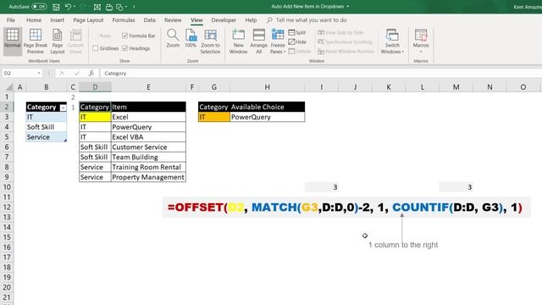Viewport: 542px width, 305px height.
Task: Toggle the AutoSave switch
Action: click(x=39, y=7)
